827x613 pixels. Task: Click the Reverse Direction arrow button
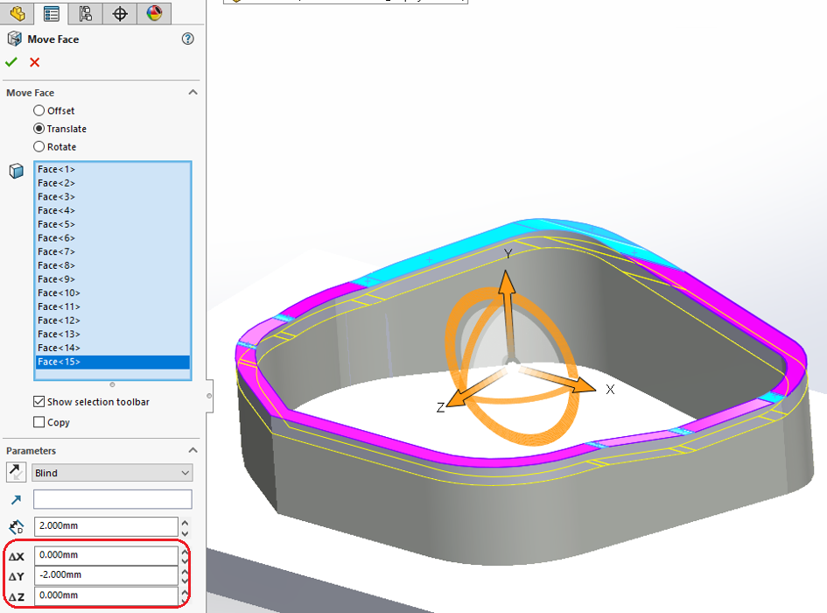tap(16, 473)
